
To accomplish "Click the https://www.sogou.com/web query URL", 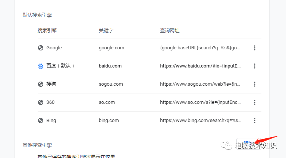I will tap(200, 84).
